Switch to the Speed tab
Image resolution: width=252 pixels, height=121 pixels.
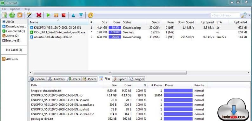coord(120,79)
